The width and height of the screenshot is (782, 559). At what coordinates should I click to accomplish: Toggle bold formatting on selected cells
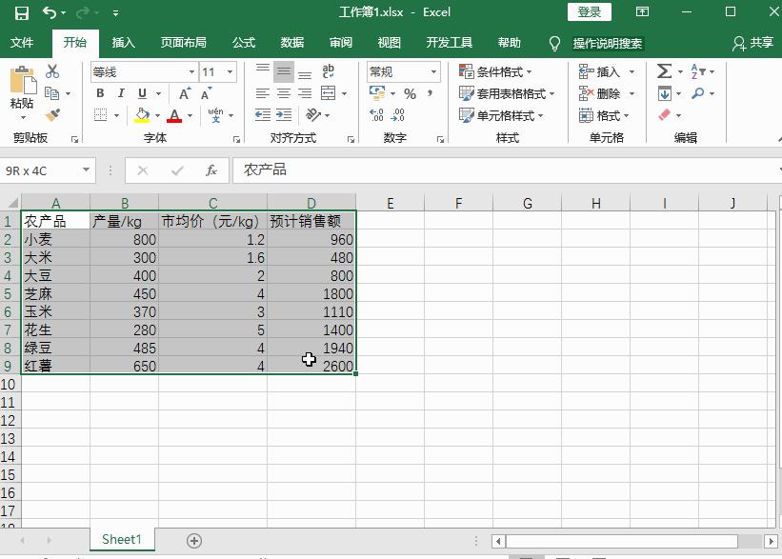pyautogui.click(x=100, y=93)
